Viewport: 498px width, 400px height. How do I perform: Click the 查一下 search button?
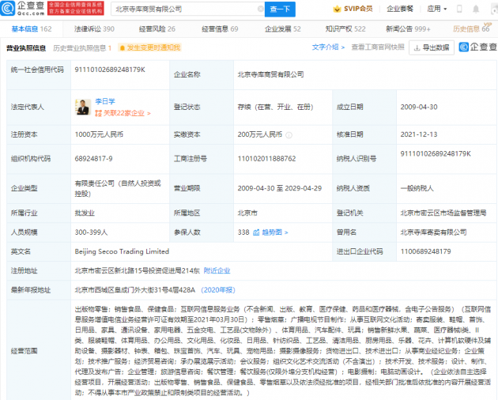pos(280,9)
